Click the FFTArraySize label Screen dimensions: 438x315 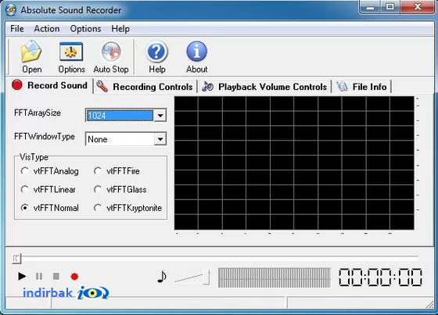pos(38,113)
